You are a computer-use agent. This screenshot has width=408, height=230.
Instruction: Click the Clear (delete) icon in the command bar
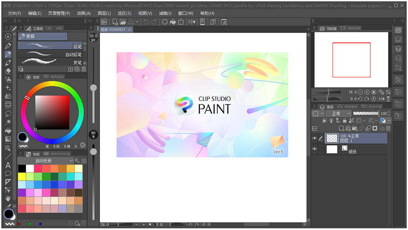click(164, 22)
